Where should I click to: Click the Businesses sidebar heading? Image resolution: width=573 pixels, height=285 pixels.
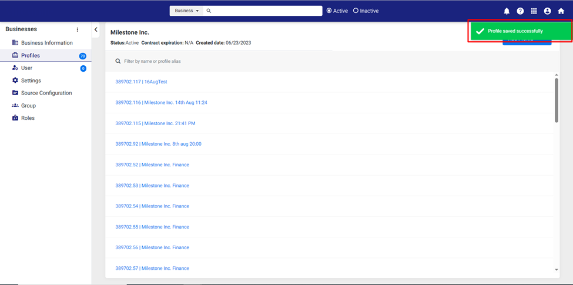pos(21,29)
